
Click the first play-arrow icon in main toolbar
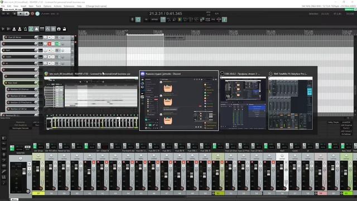pyautogui.click(x=3, y=29)
